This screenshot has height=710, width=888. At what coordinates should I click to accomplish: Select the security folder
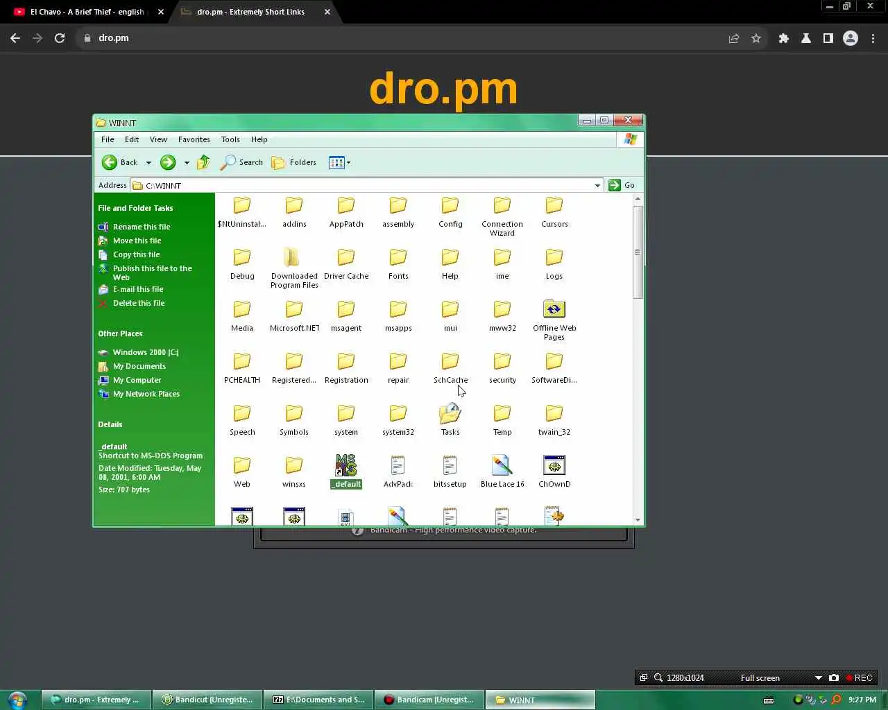pos(502,368)
